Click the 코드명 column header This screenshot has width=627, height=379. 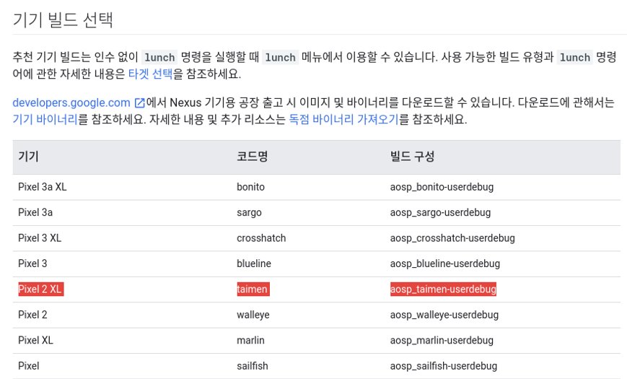253,157
